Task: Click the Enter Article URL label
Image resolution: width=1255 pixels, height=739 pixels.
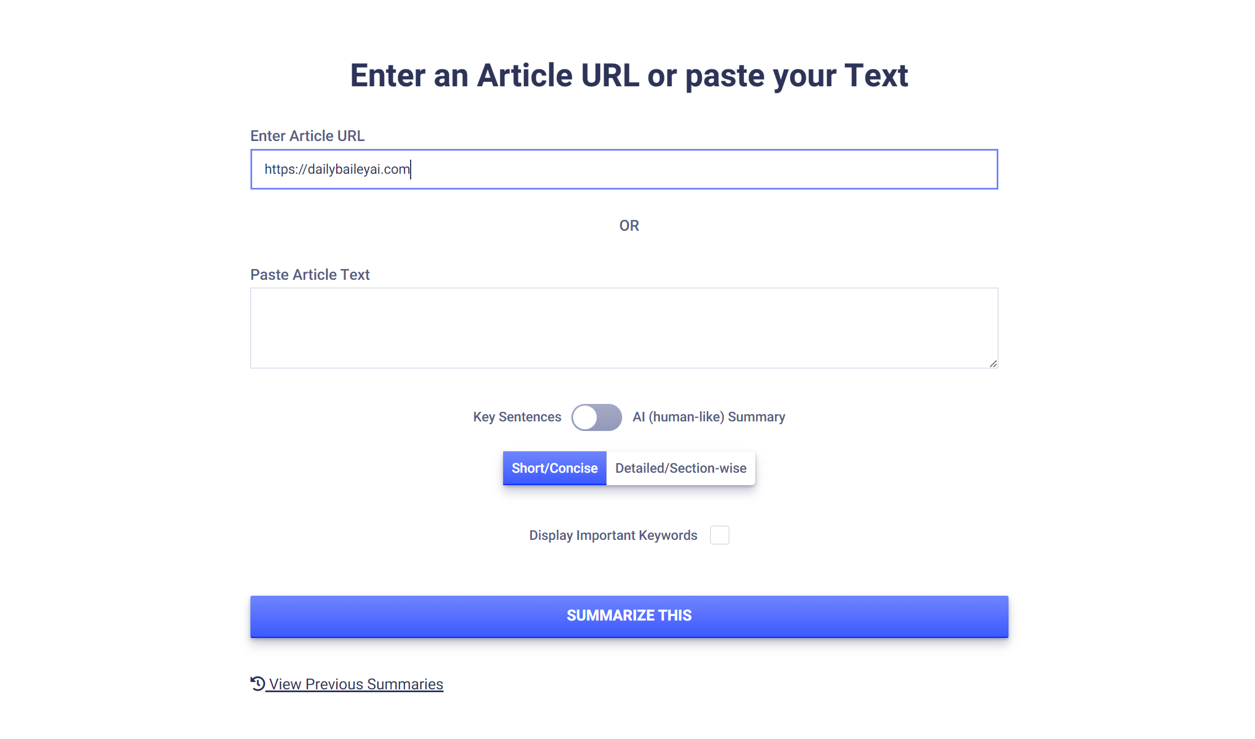Action: coord(307,136)
